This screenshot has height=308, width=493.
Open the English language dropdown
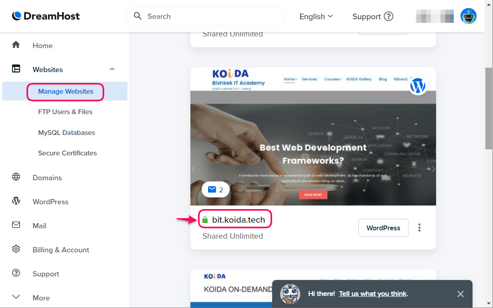click(x=316, y=16)
